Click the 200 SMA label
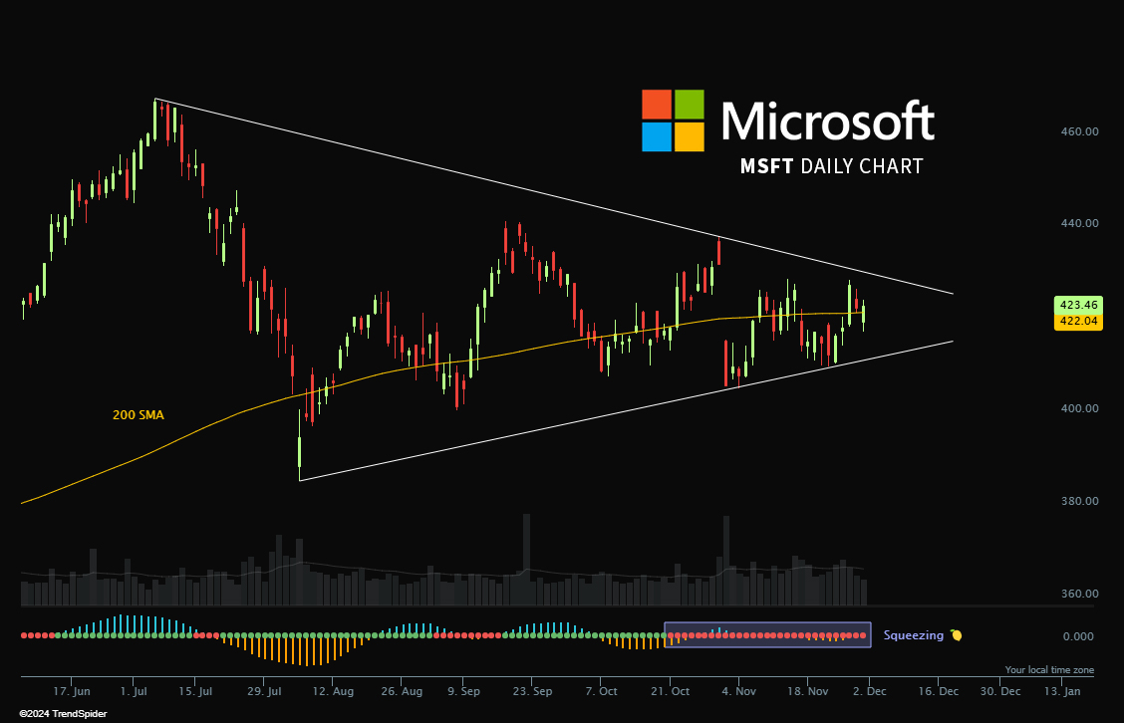1124x723 pixels. 139,415
